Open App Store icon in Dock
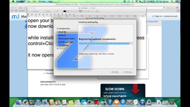Viewport: 190px width, 107px height. [x=123, y=102]
